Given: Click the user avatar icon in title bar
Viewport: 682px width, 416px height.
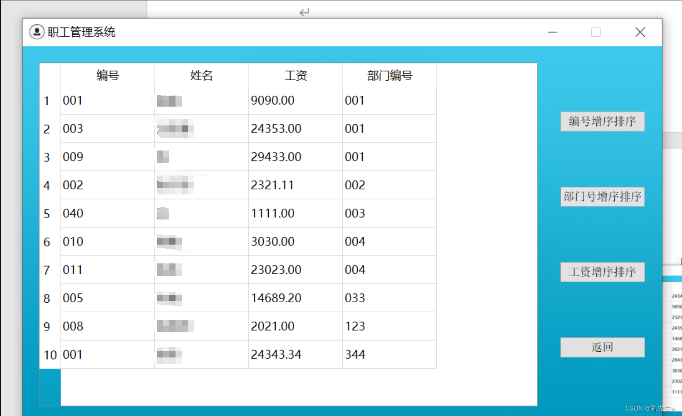Looking at the screenshot, I should pos(37,32).
